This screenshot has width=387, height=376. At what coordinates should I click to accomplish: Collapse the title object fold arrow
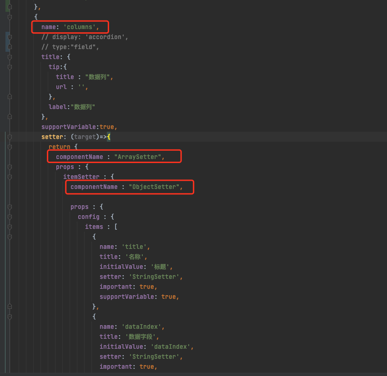pyautogui.click(x=9, y=57)
